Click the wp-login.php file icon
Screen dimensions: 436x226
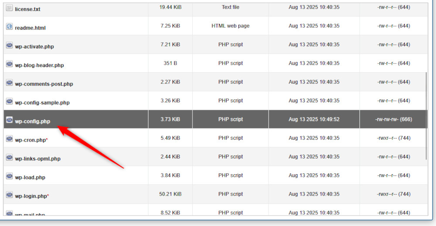(x=9, y=195)
